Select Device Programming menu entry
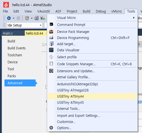142x133 pixels. pyautogui.click(x=92, y=38)
